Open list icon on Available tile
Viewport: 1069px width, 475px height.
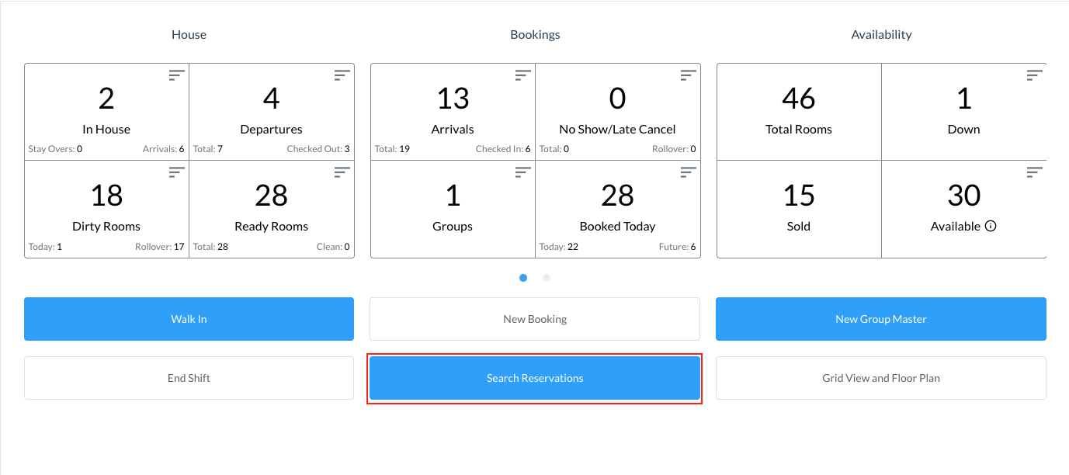[x=1034, y=172]
